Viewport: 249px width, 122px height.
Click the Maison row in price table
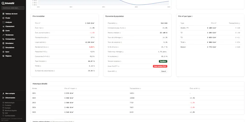click(210, 47)
